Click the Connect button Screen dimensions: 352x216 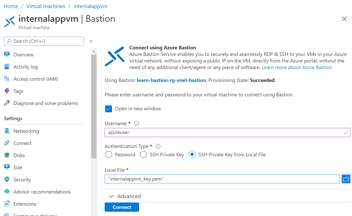tap(122, 207)
